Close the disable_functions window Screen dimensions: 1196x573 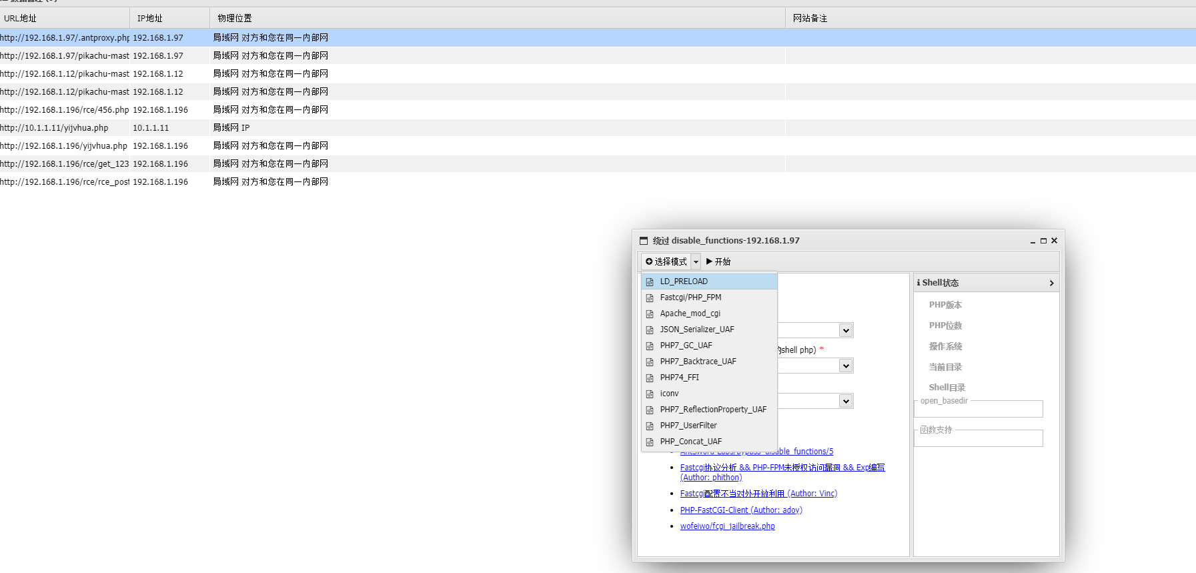(1054, 241)
